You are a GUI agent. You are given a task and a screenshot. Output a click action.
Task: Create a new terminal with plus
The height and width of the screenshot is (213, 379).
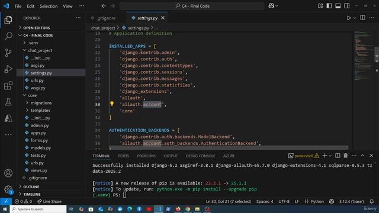pyautogui.click(x=325, y=156)
